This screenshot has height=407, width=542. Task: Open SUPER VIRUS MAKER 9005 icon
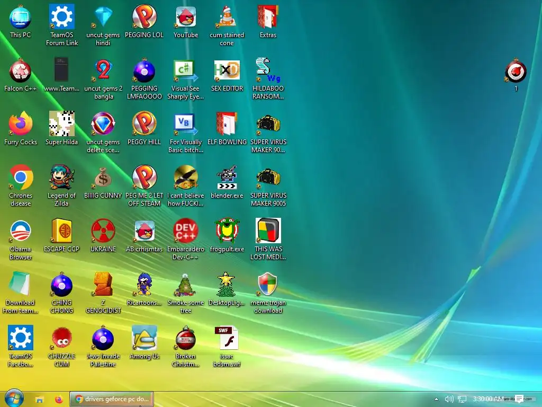(x=268, y=178)
